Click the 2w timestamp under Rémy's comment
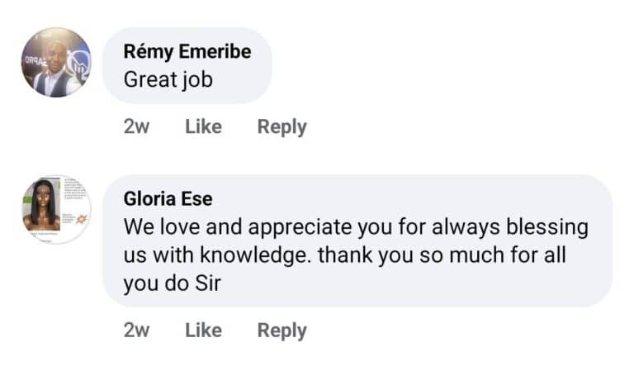This screenshot has height=371, width=634. click(136, 126)
